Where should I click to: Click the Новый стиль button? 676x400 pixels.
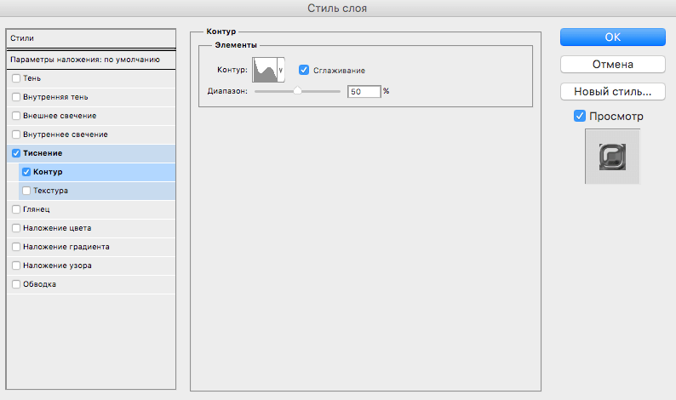613,91
